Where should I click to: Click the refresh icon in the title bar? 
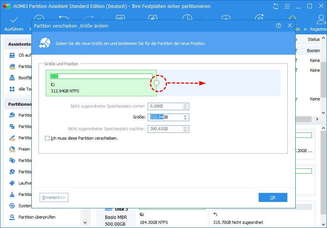tap(276, 6)
